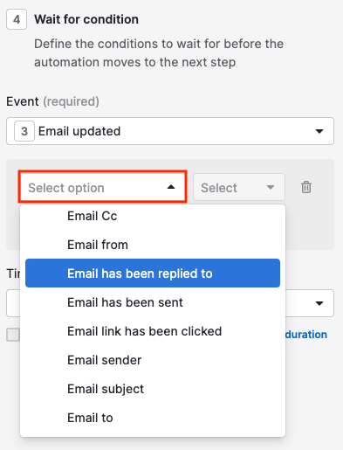Choose Email from option
343x450 pixels.
tap(153, 245)
